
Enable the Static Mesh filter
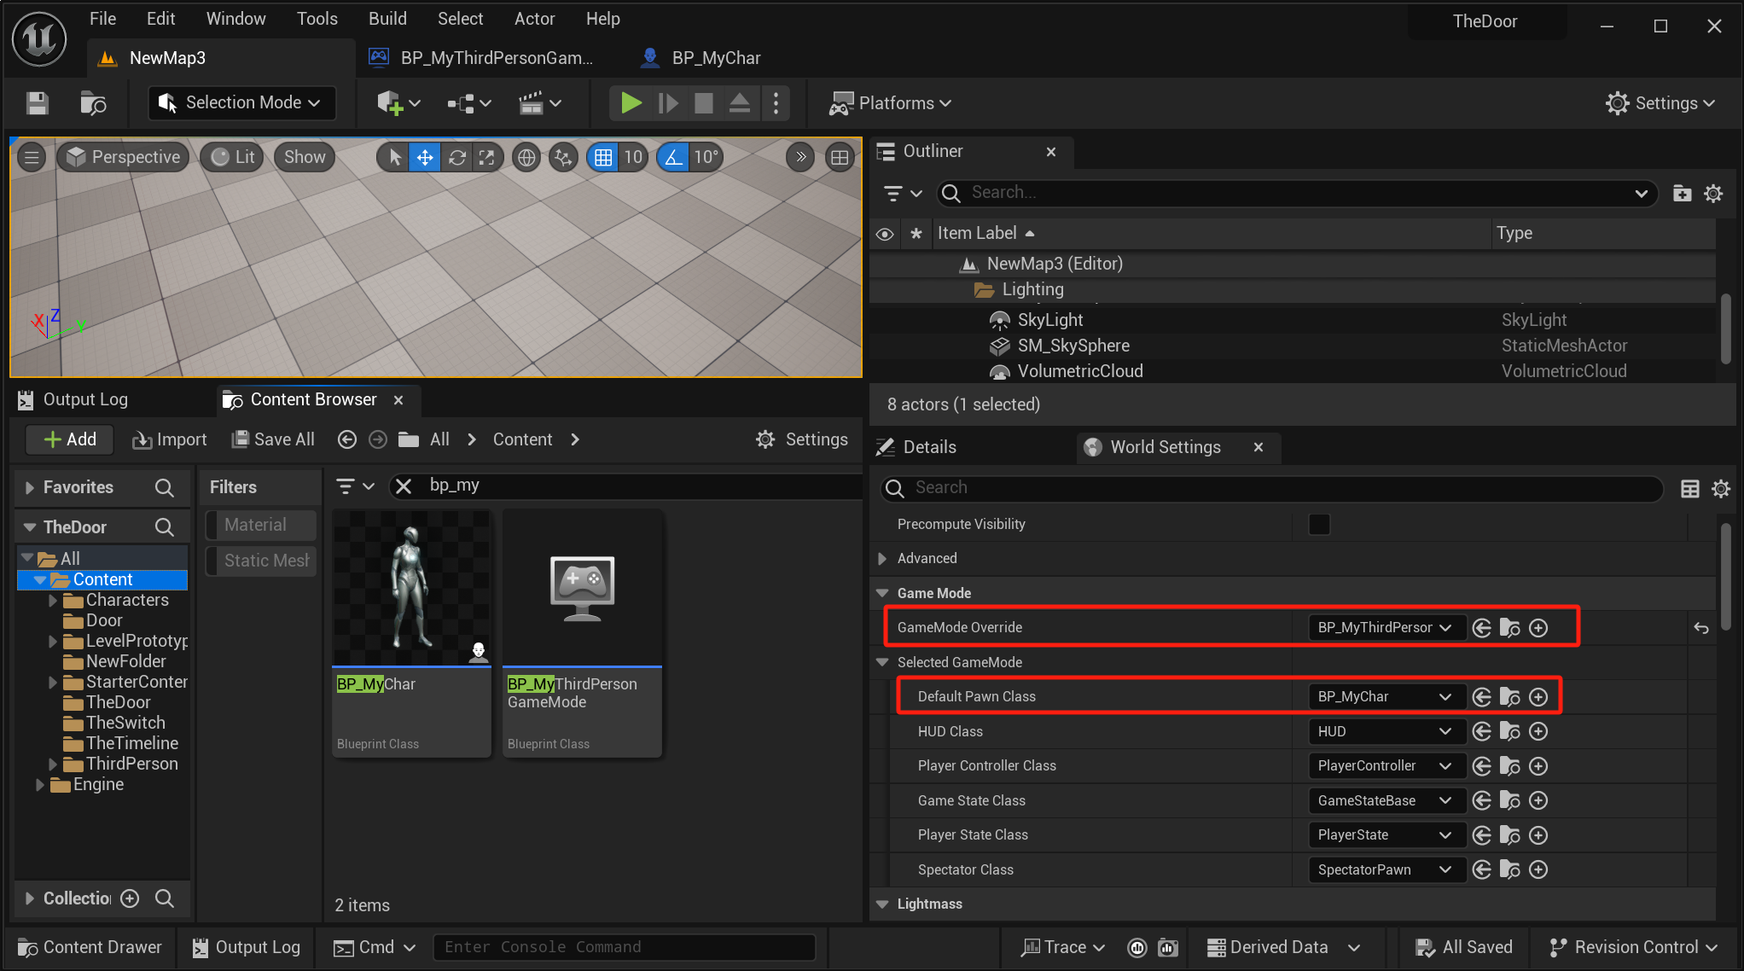[261, 561]
